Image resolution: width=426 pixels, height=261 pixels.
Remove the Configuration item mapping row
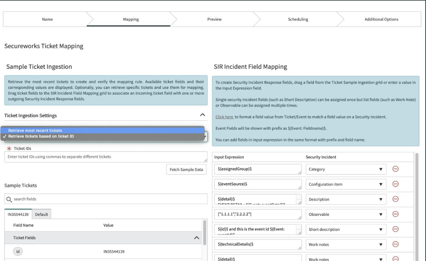[395, 184]
